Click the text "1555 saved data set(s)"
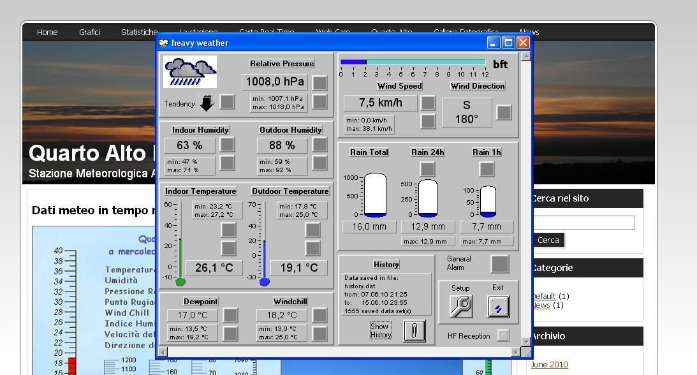Viewport: 697px width, 375px height. (378, 311)
